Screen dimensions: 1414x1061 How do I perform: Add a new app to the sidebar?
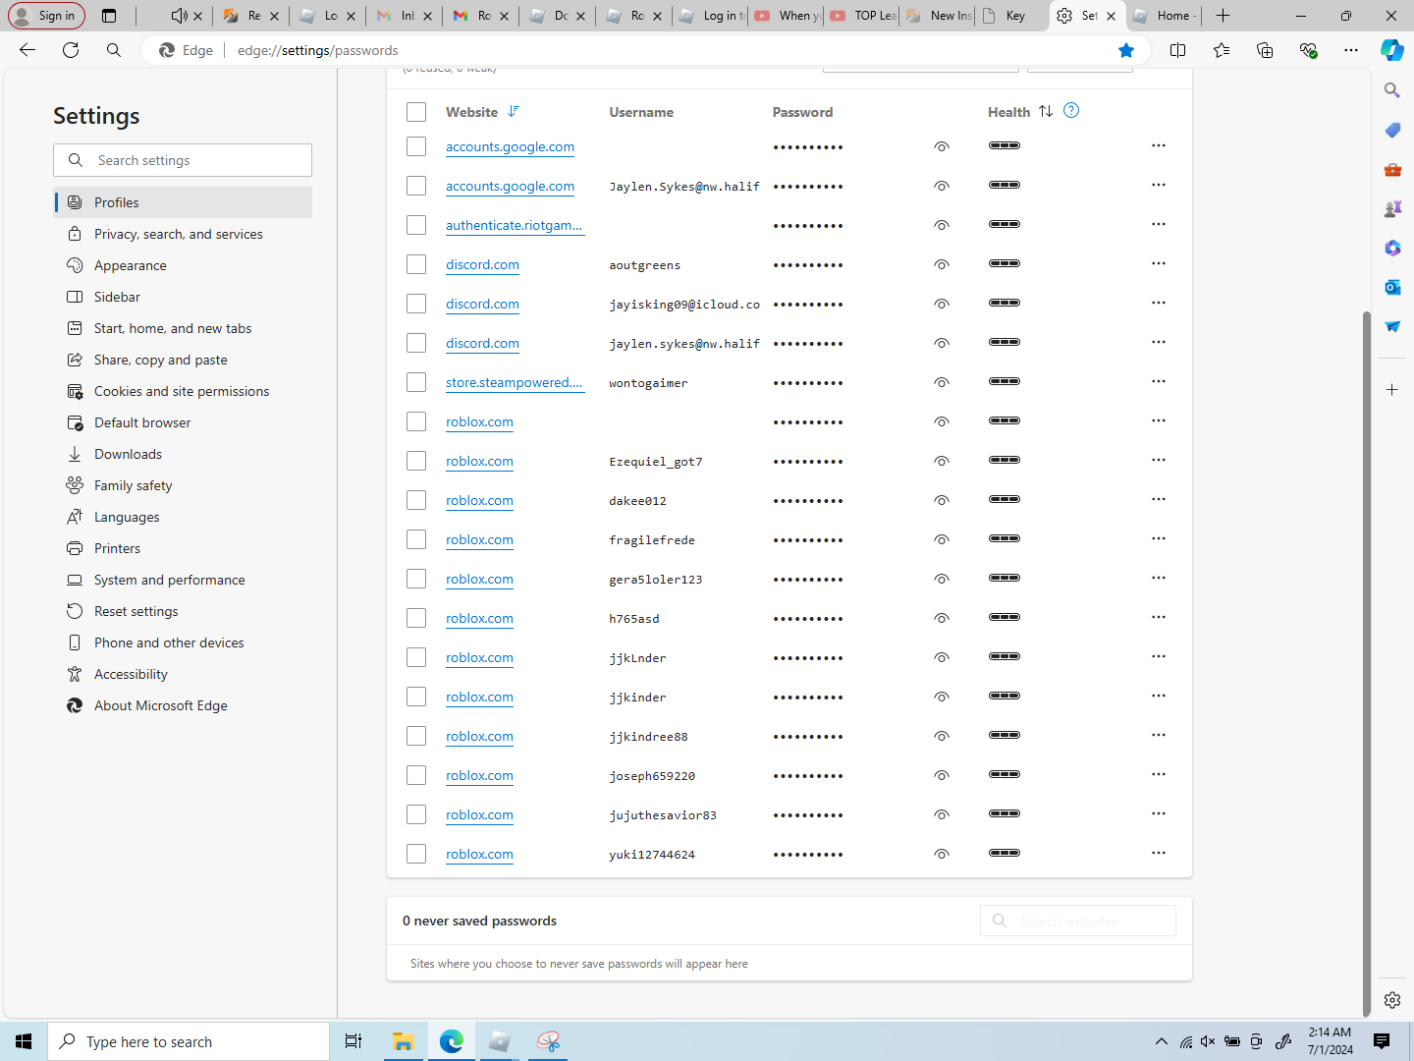point(1392,390)
